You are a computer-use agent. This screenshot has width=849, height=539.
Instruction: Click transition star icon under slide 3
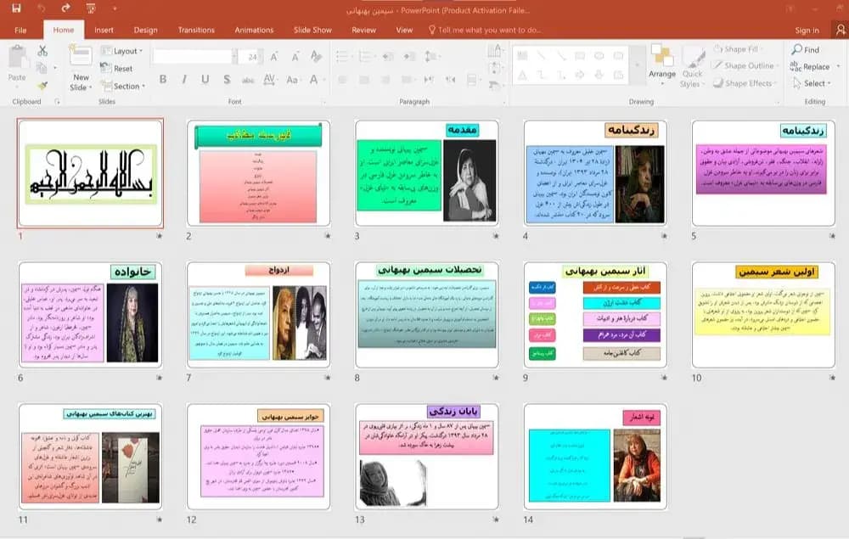496,236
